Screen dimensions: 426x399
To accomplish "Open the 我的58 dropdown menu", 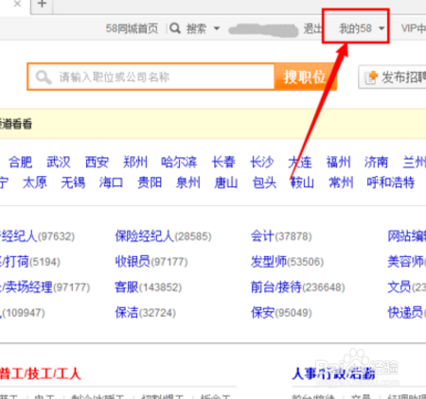I will click(x=362, y=28).
